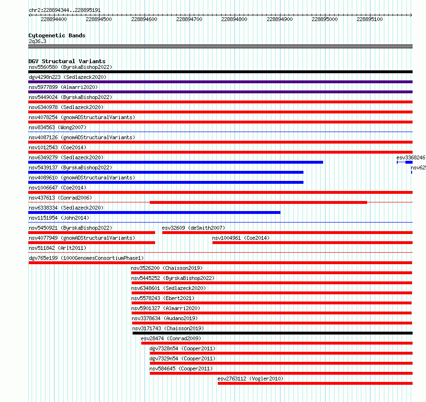This screenshot has height=402, width=426.
Task: Open the nsv6340978 (Sedlazeck2020) variant label
Action: coord(66,107)
